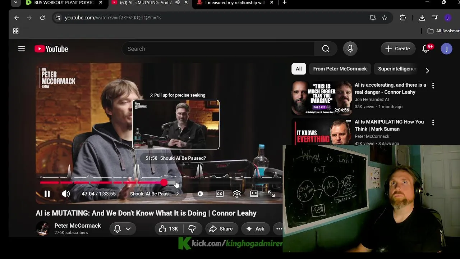Image resolution: width=460 pixels, height=259 pixels.
Task: Close the I measured my relationship tab
Action: pyautogui.click(x=271, y=3)
